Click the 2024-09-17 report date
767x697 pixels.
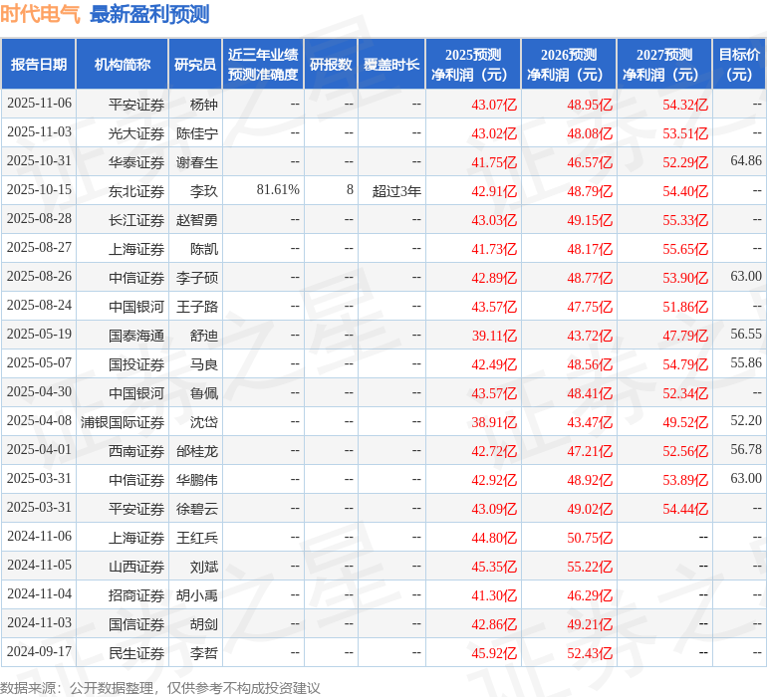39,652
